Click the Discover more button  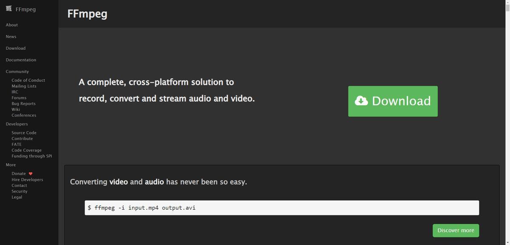coord(456,230)
